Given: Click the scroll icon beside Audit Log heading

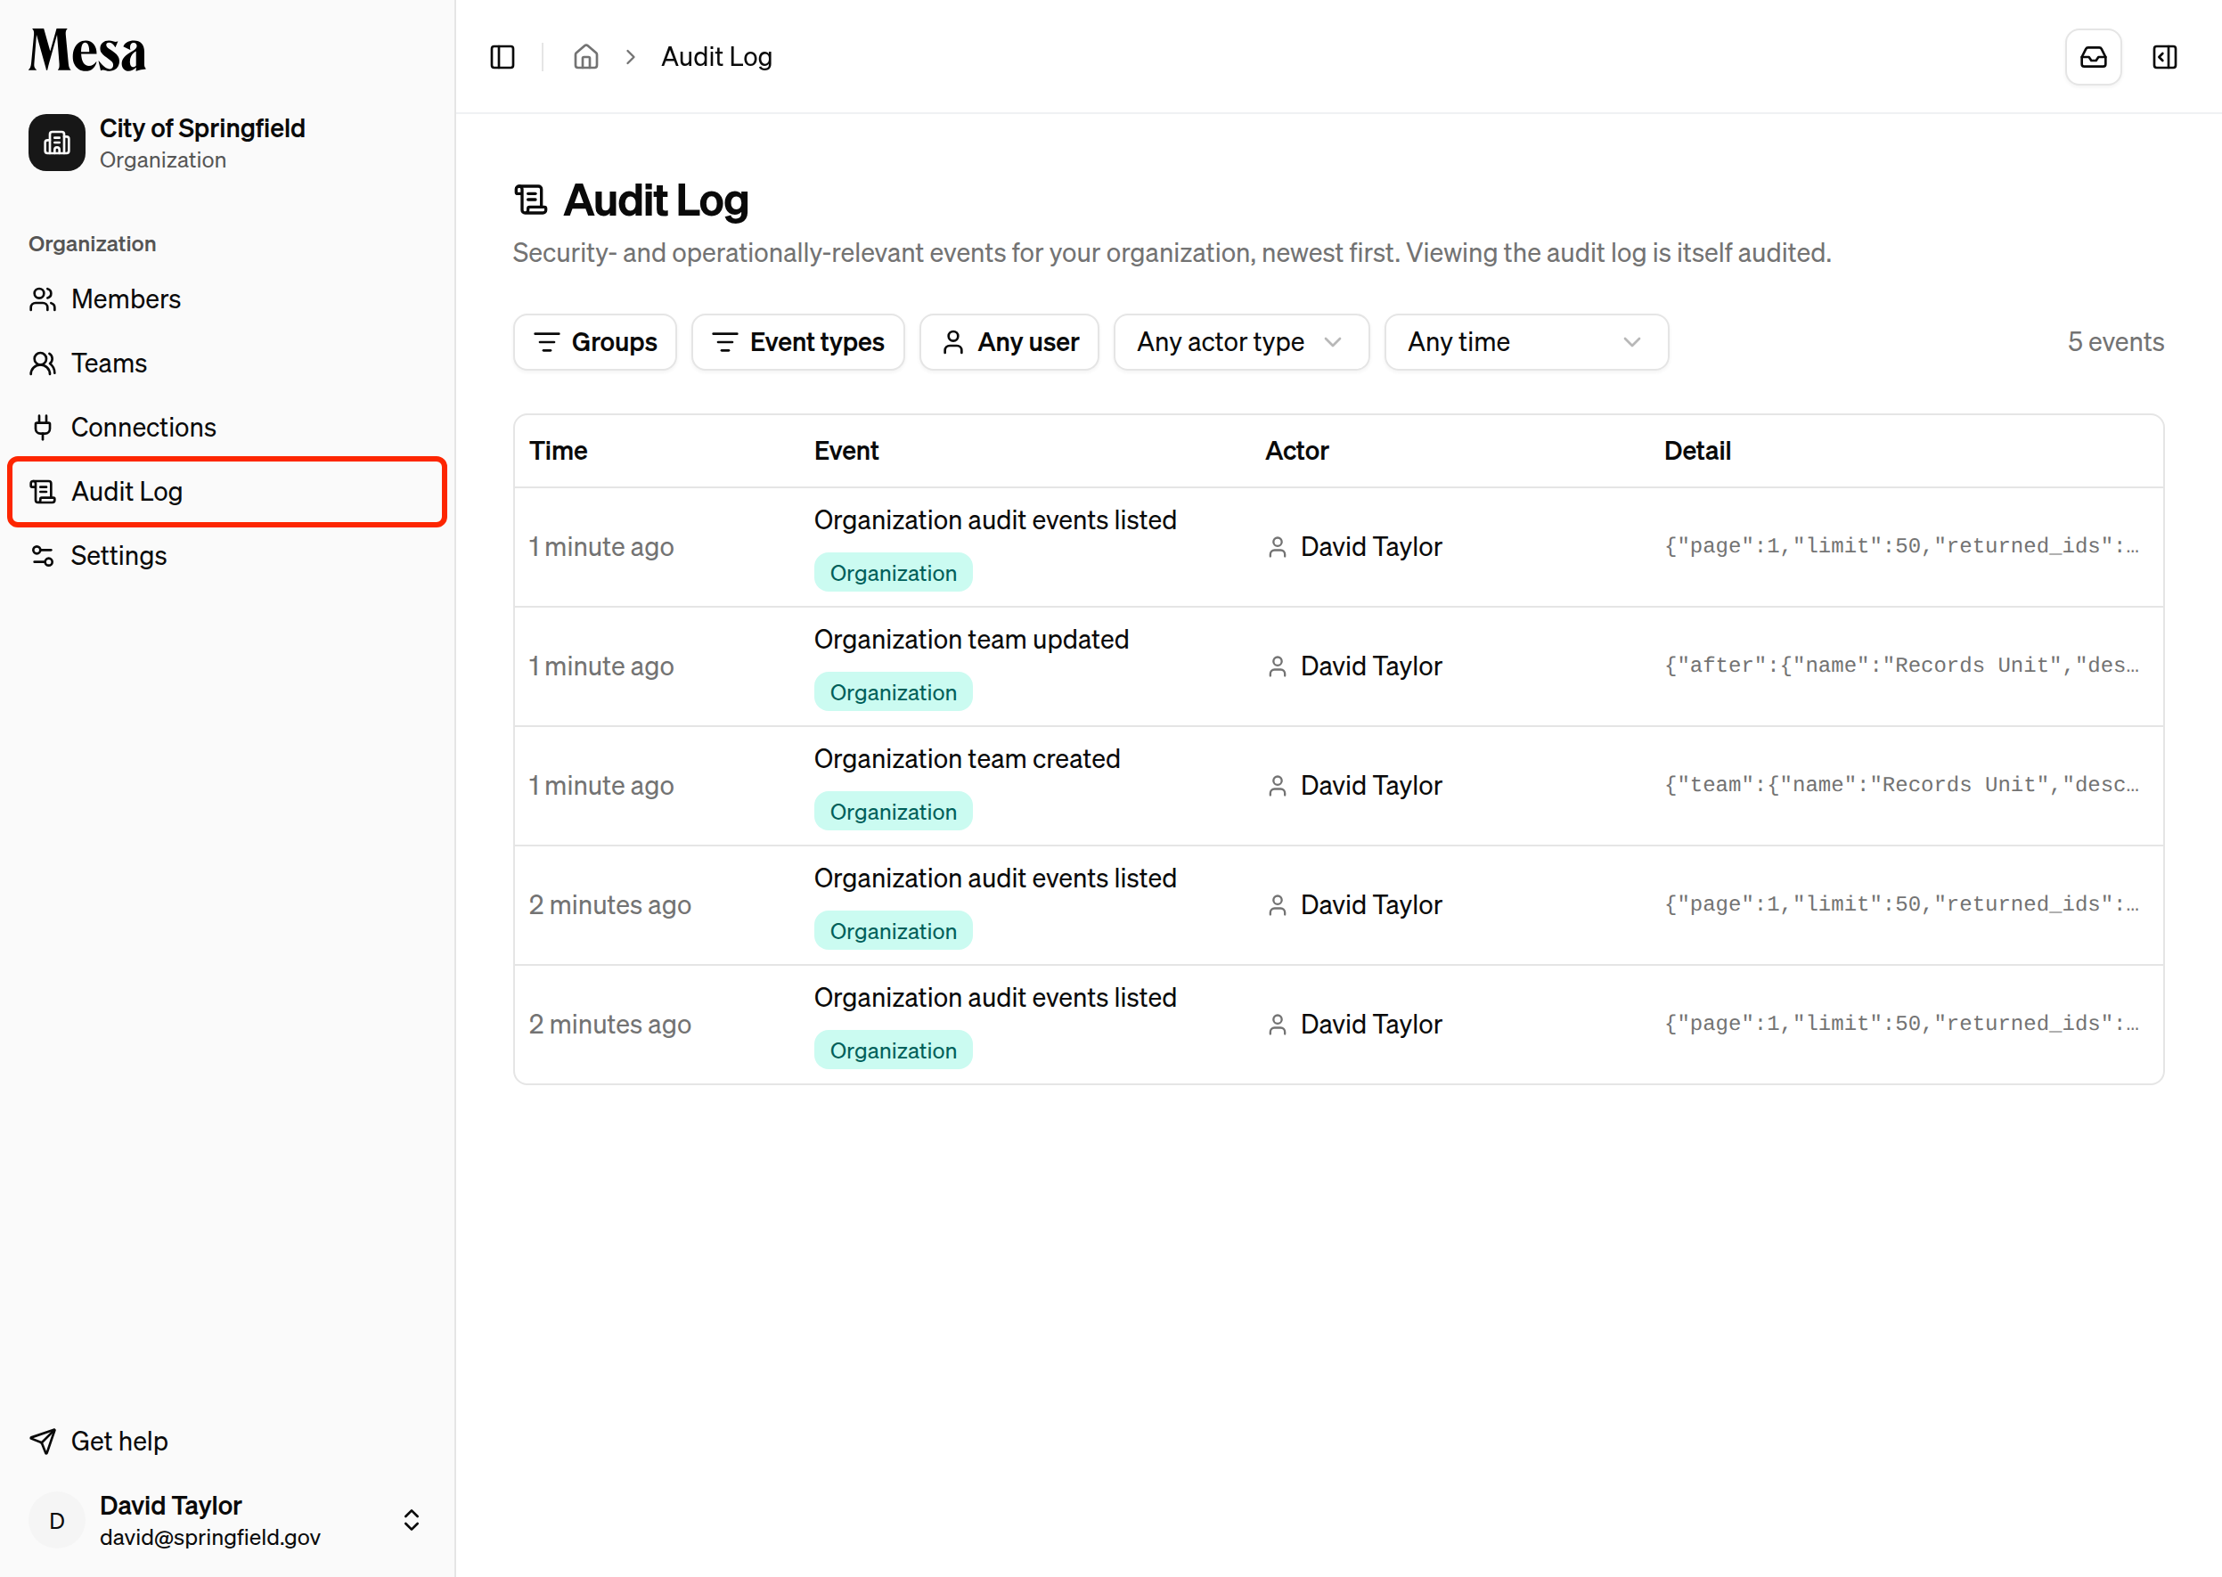Looking at the screenshot, I should [x=530, y=201].
